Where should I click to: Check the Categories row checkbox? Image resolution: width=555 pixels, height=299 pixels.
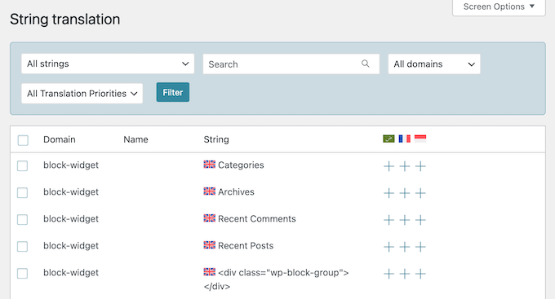tap(22, 165)
